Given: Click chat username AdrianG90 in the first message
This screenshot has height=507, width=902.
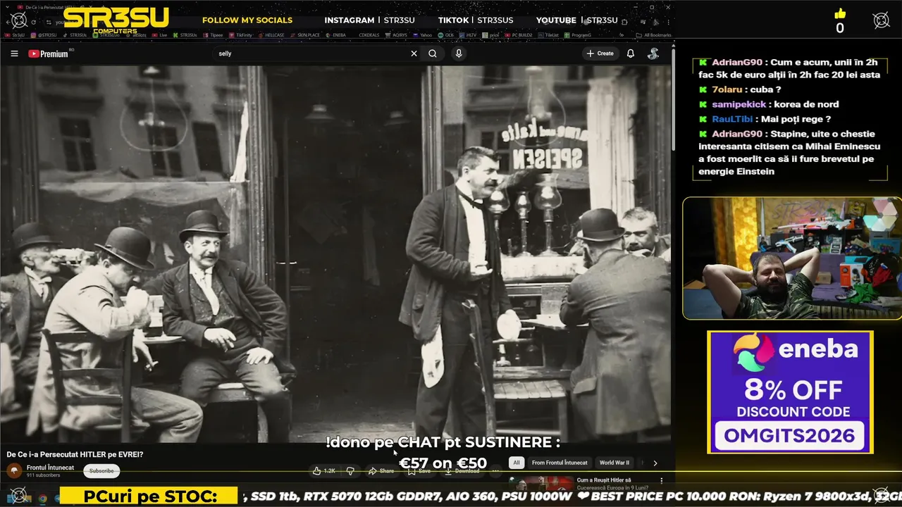Looking at the screenshot, I should click(737, 62).
